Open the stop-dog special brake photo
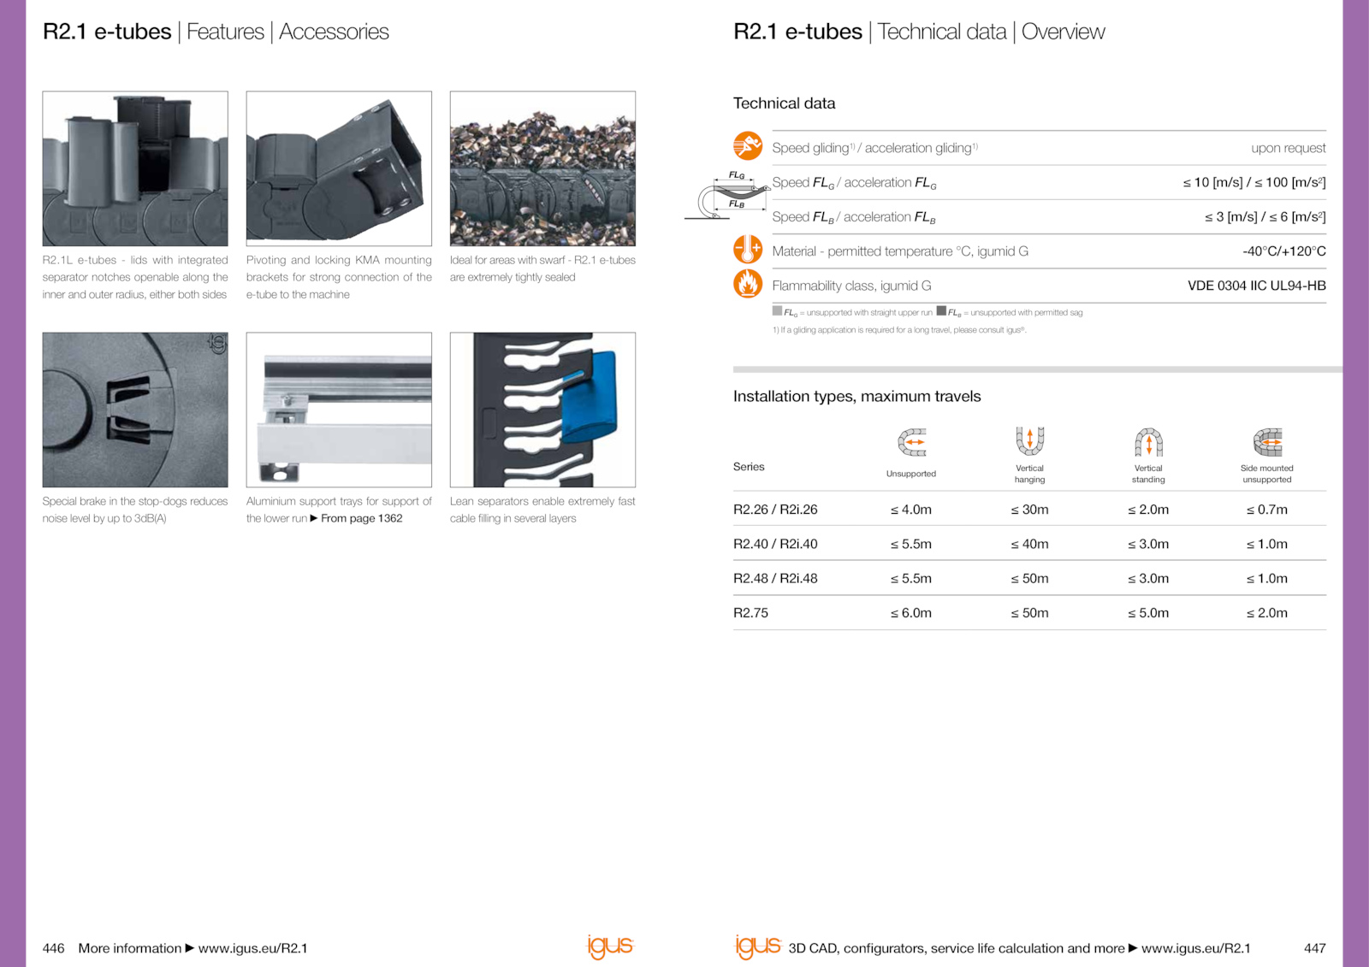 click(x=135, y=410)
